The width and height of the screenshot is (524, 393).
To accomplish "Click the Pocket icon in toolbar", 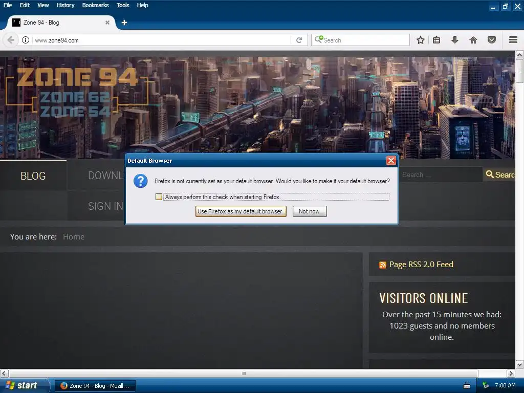I will (x=492, y=40).
